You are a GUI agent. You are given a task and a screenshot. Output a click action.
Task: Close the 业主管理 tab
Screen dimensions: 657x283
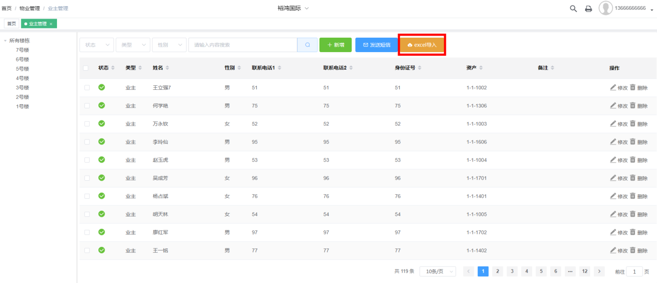coord(51,24)
